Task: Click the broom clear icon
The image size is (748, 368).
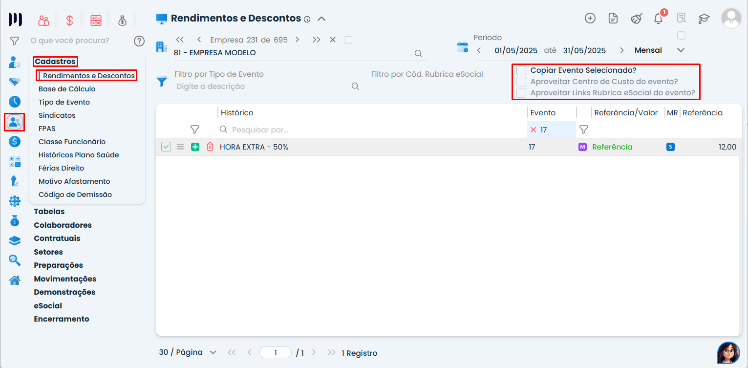Action: (x=636, y=19)
